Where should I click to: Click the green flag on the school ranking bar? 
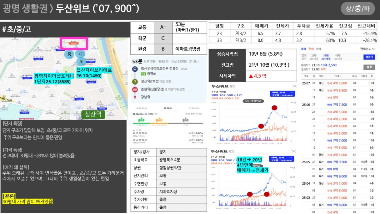[x=141, y=120]
